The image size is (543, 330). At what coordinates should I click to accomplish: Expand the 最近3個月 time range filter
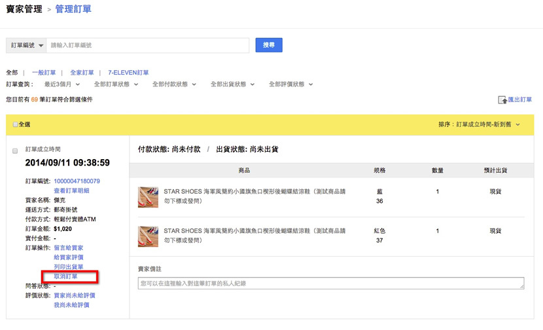(61, 84)
